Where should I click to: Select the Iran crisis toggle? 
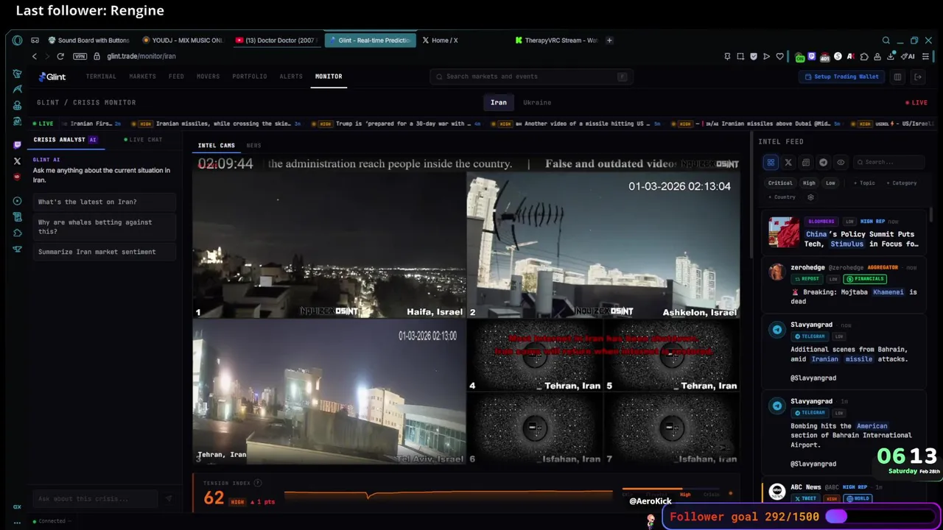point(499,102)
